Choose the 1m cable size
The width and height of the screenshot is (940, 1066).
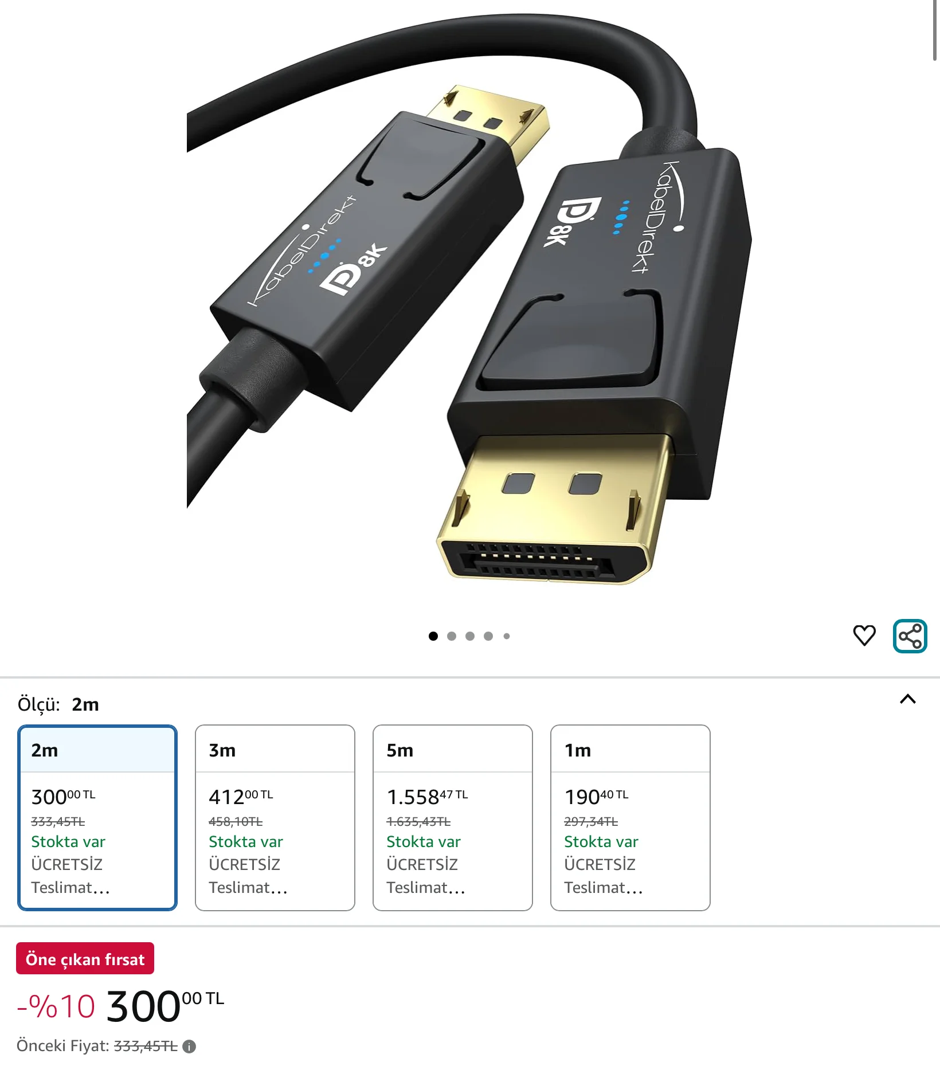tap(630, 818)
